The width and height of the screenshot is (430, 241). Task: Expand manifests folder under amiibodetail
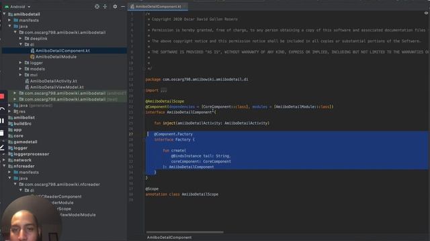click(9, 20)
